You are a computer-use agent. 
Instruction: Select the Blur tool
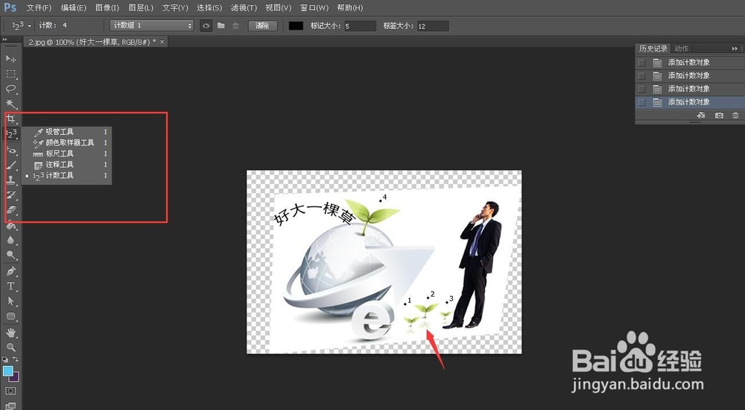10,240
